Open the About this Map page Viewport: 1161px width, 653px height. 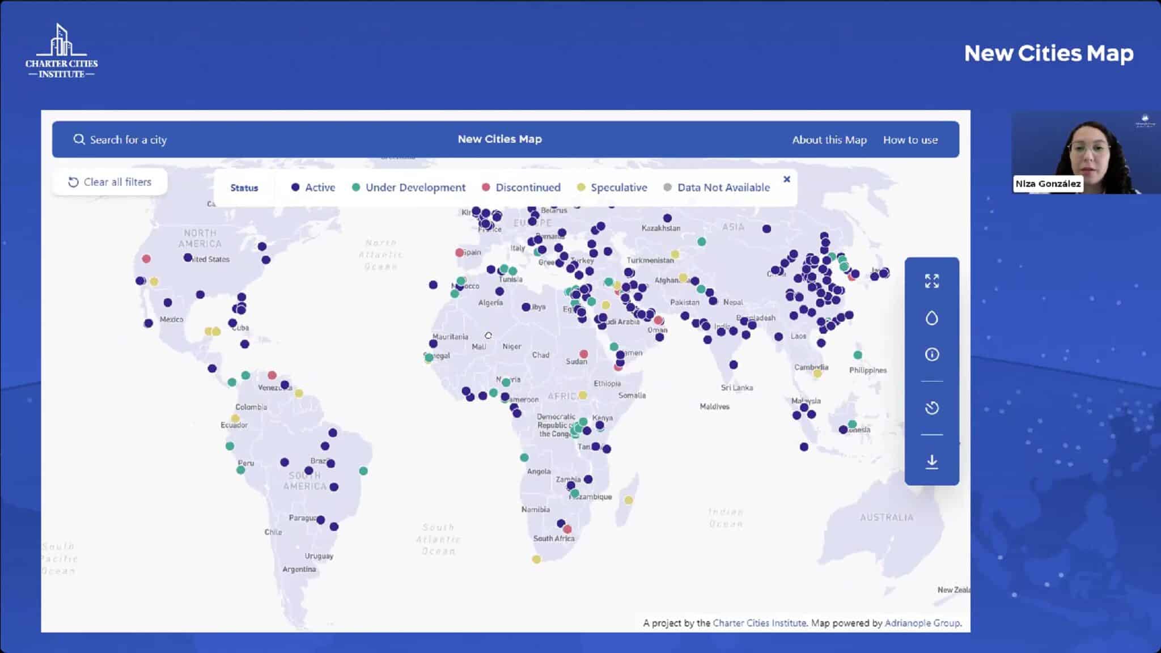tap(829, 139)
